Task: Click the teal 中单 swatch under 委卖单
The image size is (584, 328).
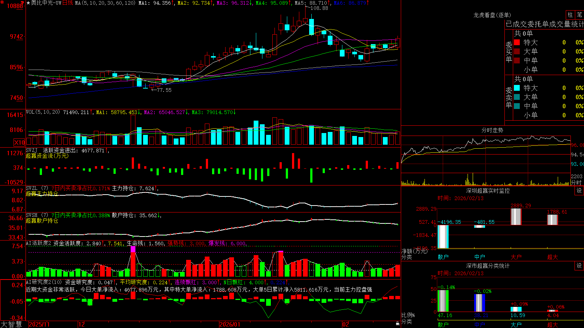Action: point(517,106)
